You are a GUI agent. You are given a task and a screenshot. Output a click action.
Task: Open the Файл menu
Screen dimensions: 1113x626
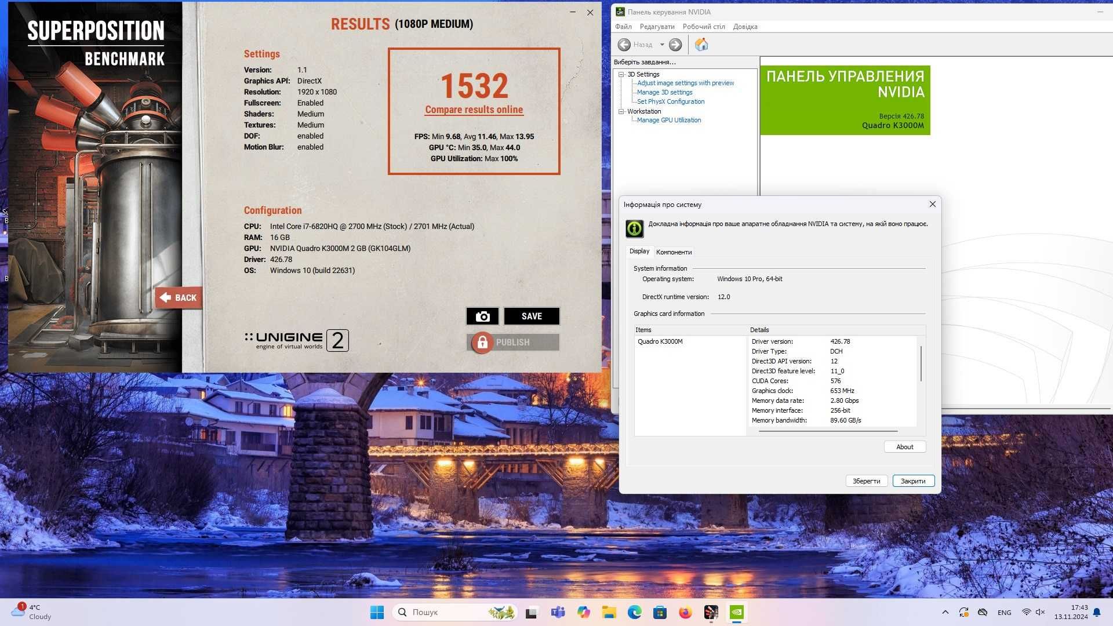pos(623,27)
